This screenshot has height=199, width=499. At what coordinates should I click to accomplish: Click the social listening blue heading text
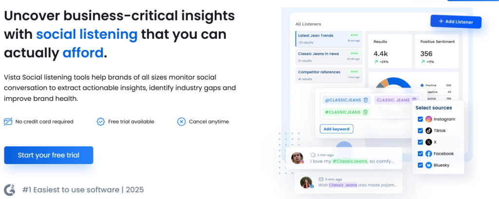coord(87,34)
